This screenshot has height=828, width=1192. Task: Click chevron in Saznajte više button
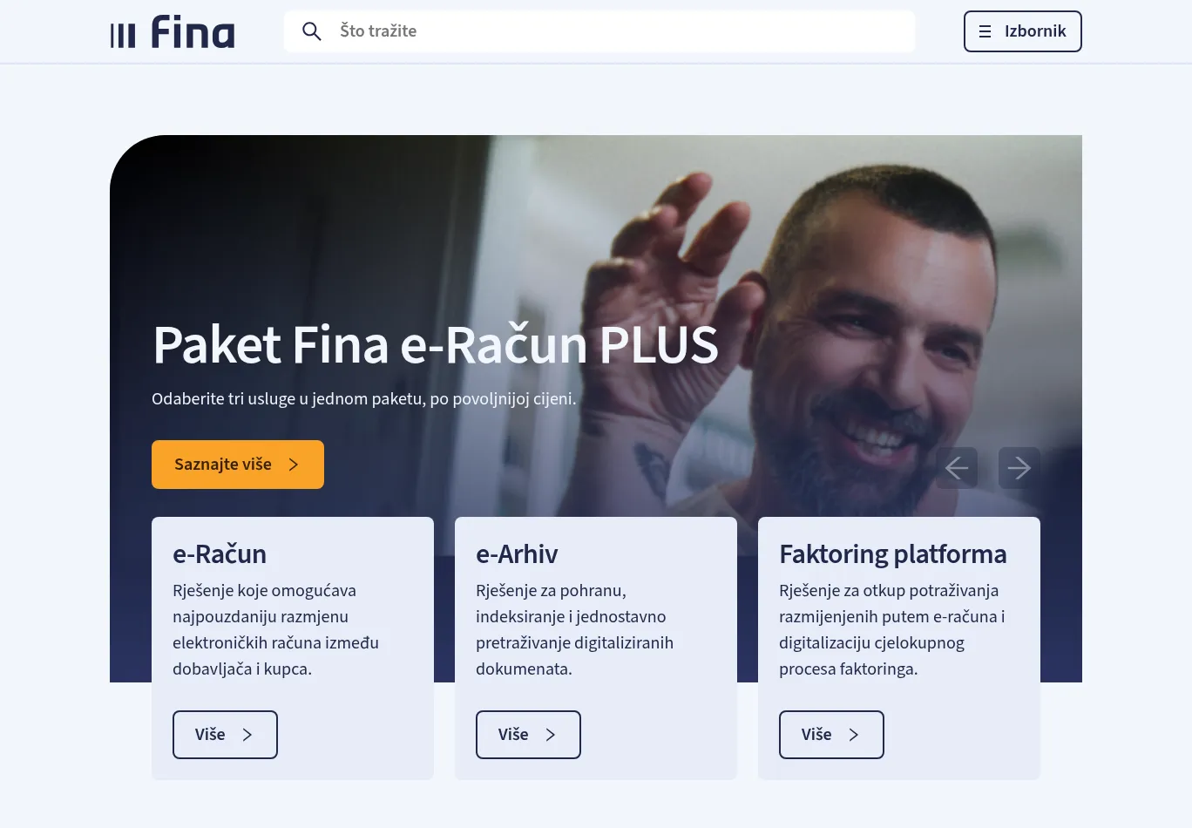coord(294,465)
